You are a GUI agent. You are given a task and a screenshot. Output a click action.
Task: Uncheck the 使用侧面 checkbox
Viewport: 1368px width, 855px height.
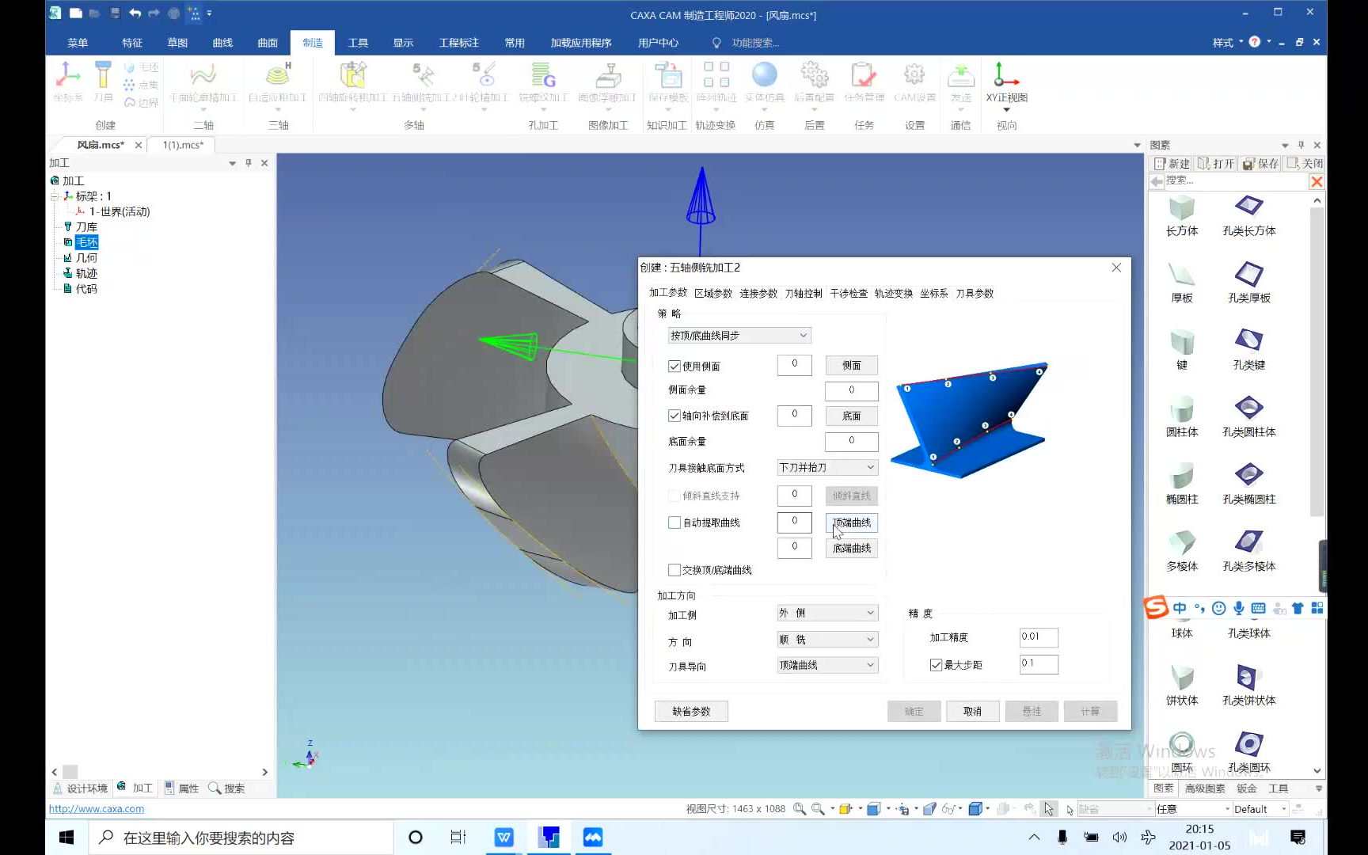[674, 367]
